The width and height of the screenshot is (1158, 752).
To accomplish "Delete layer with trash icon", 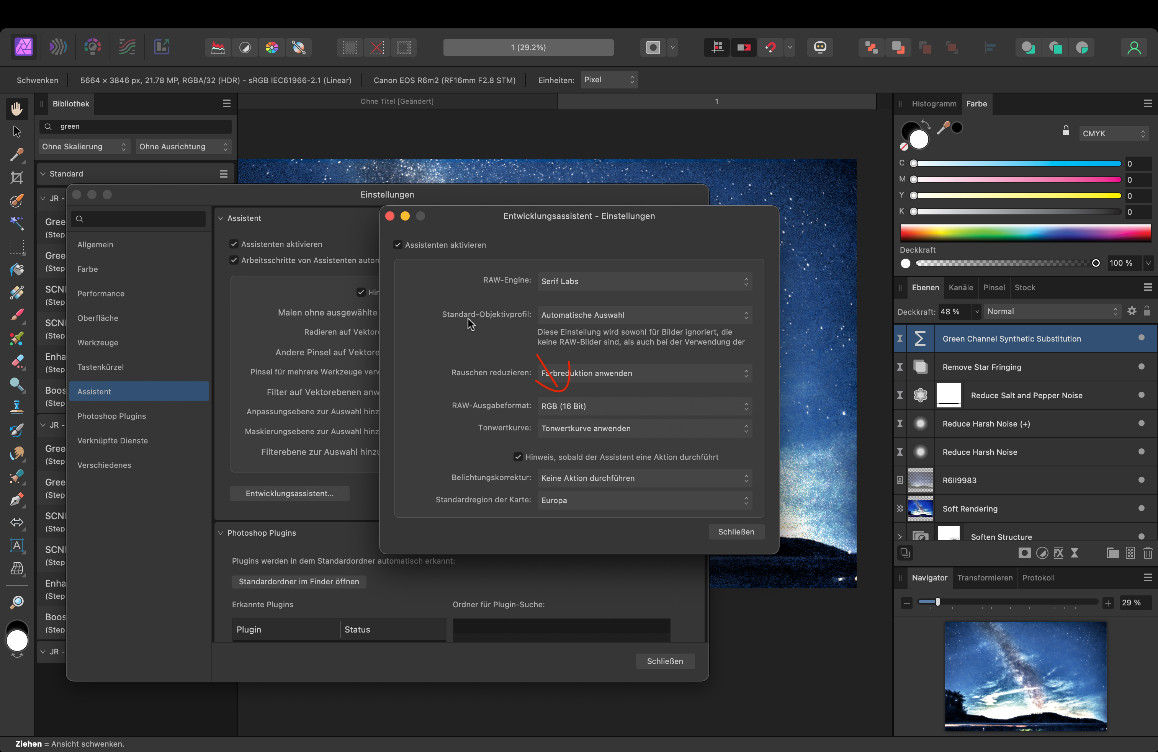I will pos(1148,553).
